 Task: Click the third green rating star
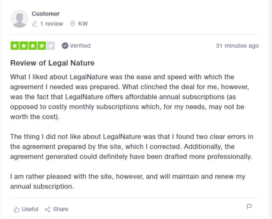coord(33,46)
